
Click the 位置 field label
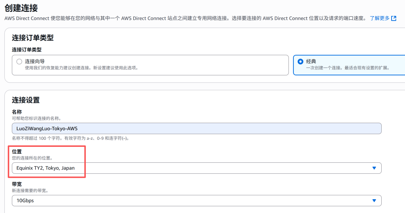(x=17, y=152)
